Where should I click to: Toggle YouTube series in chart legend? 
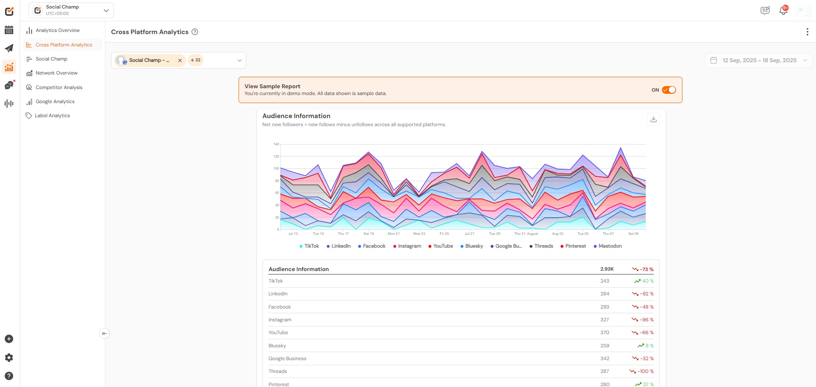pyautogui.click(x=441, y=246)
